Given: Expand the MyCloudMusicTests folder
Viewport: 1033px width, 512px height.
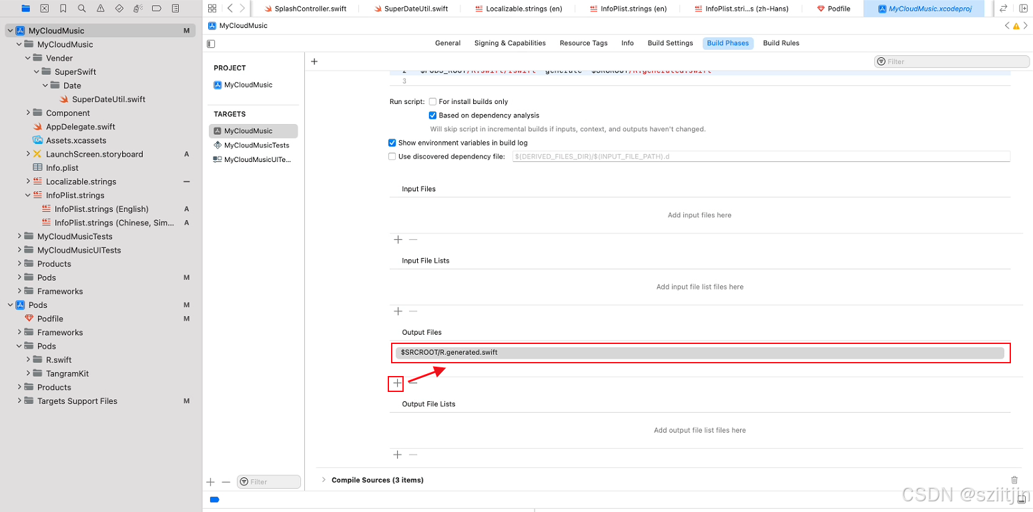Looking at the screenshot, I should point(19,237).
